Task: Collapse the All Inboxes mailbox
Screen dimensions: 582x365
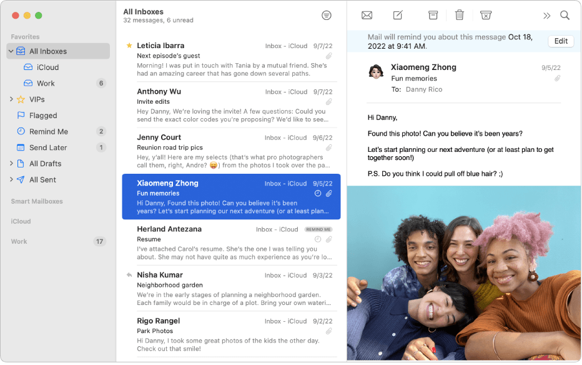Action: tap(11, 51)
